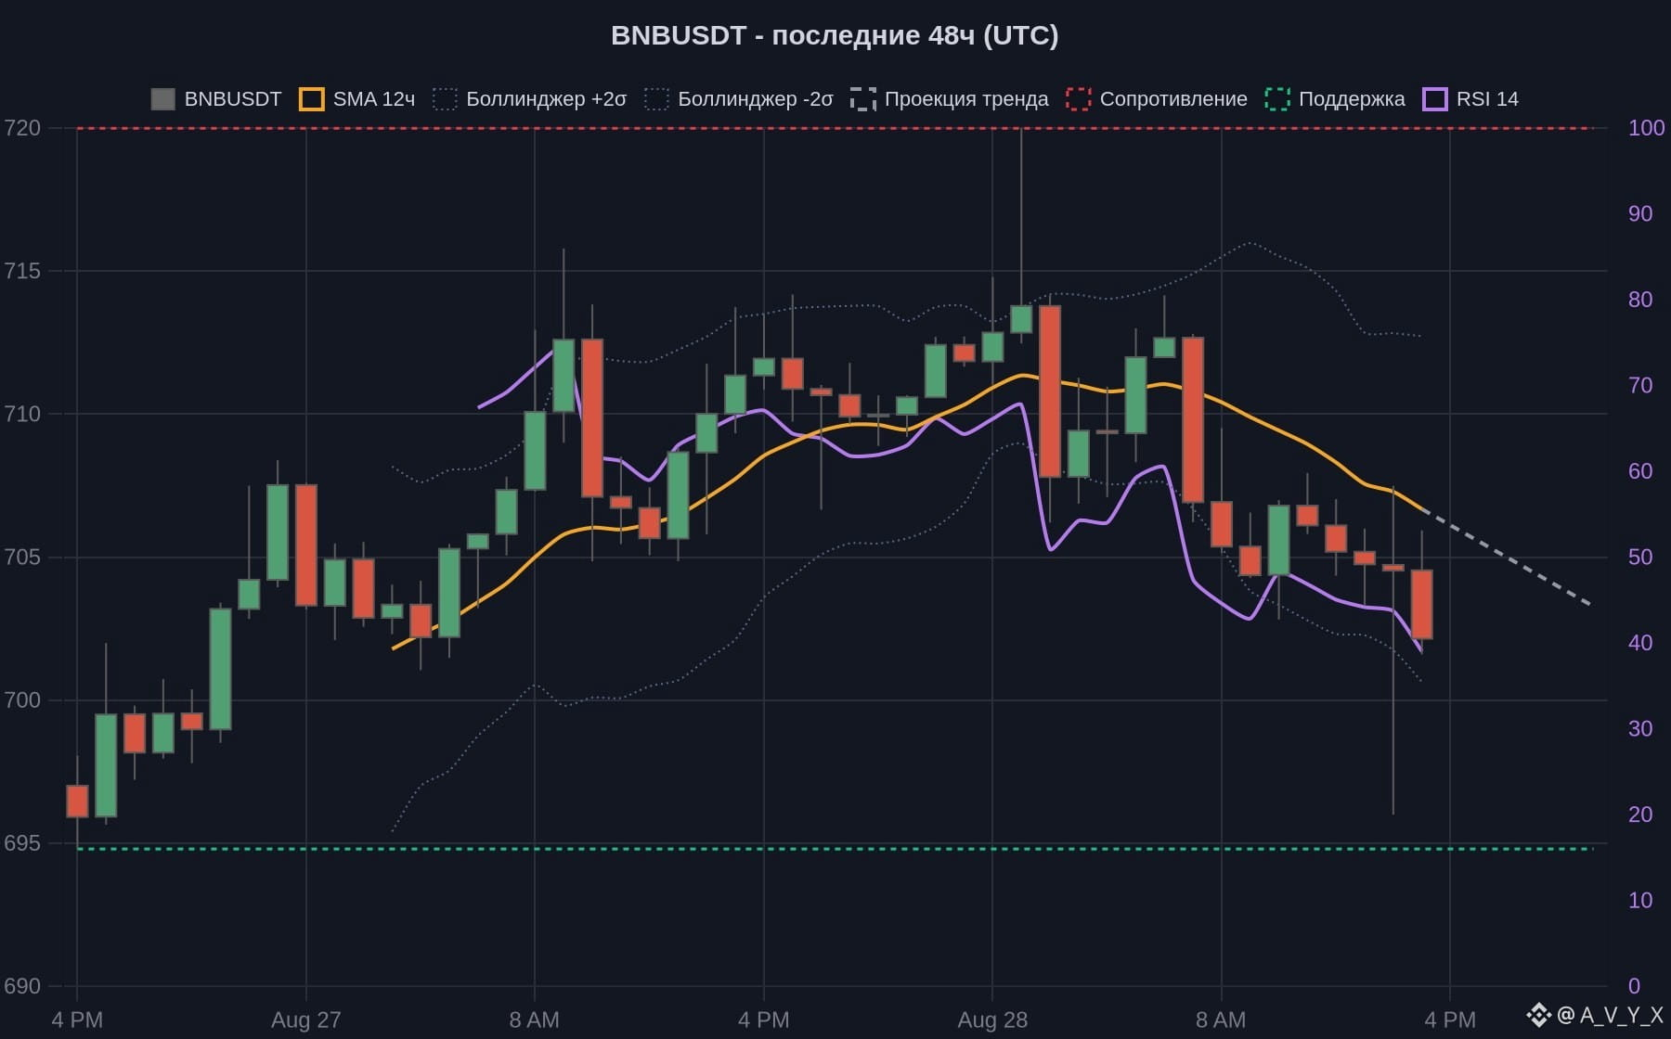The height and width of the screenshot is (1039, 1671).
Task: Hide the Боллинджер -2σ band via legend
Action: tap(739, 99)
